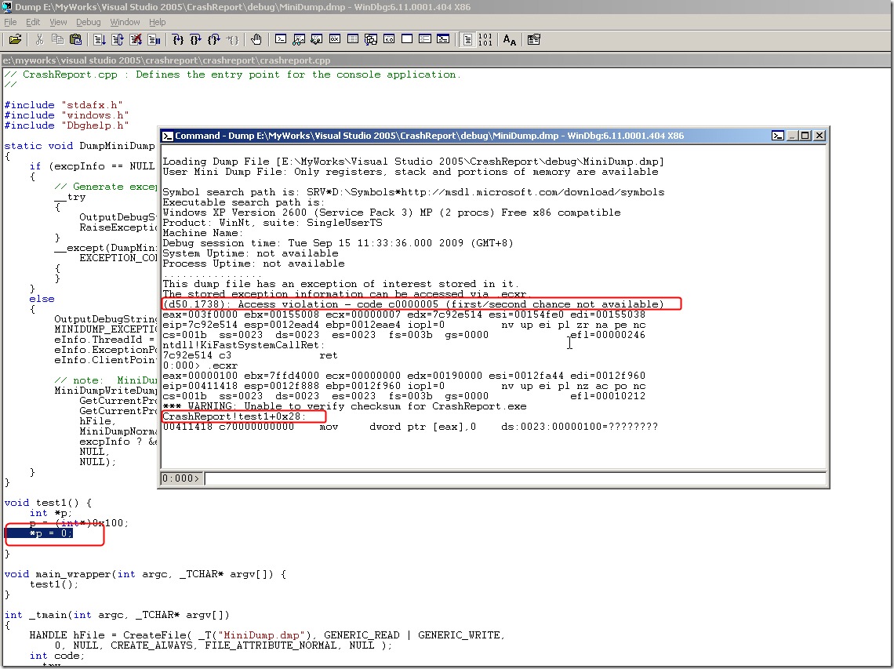Click the 'Debug session time' line
Viewport: 894px width, 669px height.
click(x=338, y=243)
